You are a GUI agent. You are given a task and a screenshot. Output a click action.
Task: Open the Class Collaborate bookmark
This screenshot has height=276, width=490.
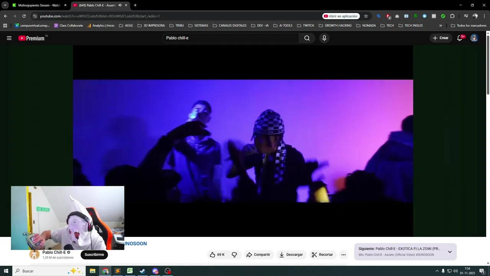[68, 26]
